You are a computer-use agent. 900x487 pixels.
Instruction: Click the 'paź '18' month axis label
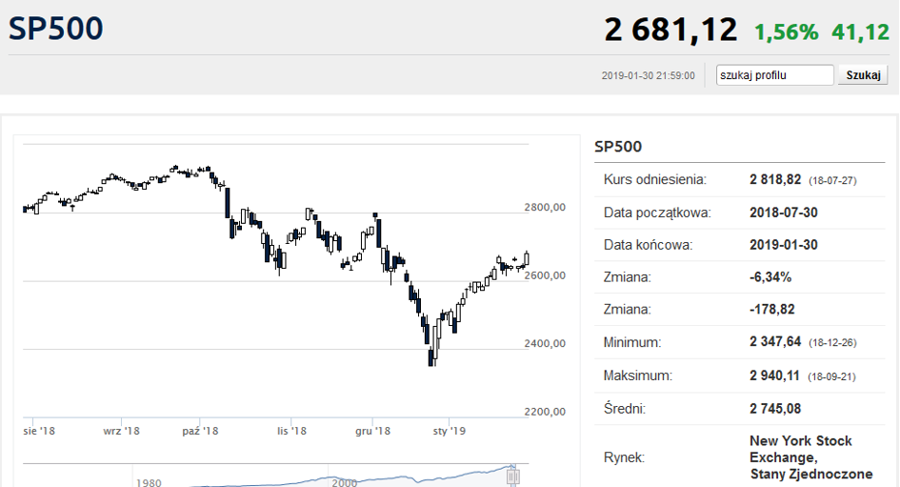200,431
